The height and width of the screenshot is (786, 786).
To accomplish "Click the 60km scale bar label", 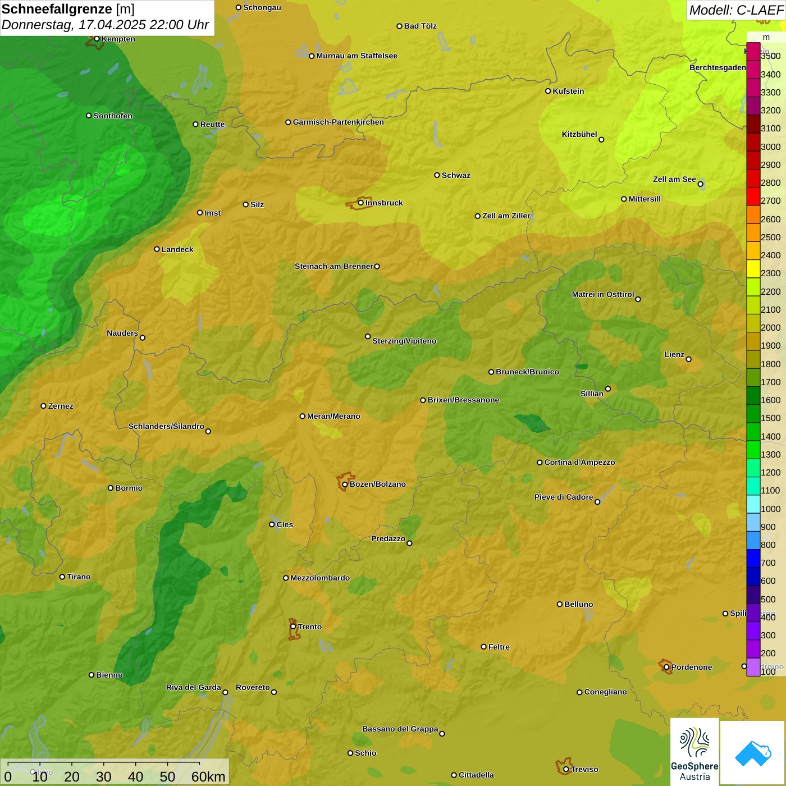I will click(x=208, y=777).
